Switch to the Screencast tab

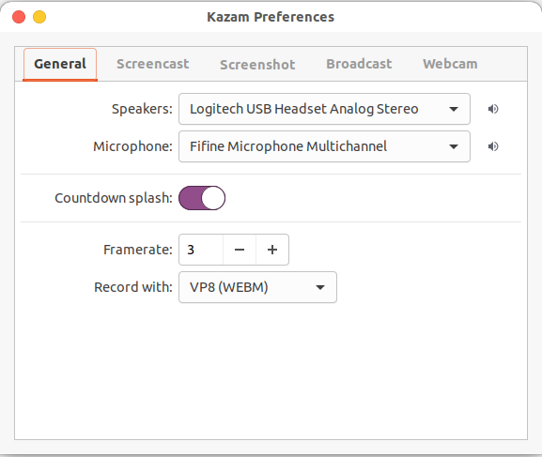pyautogui.click(x=153, y=64)
